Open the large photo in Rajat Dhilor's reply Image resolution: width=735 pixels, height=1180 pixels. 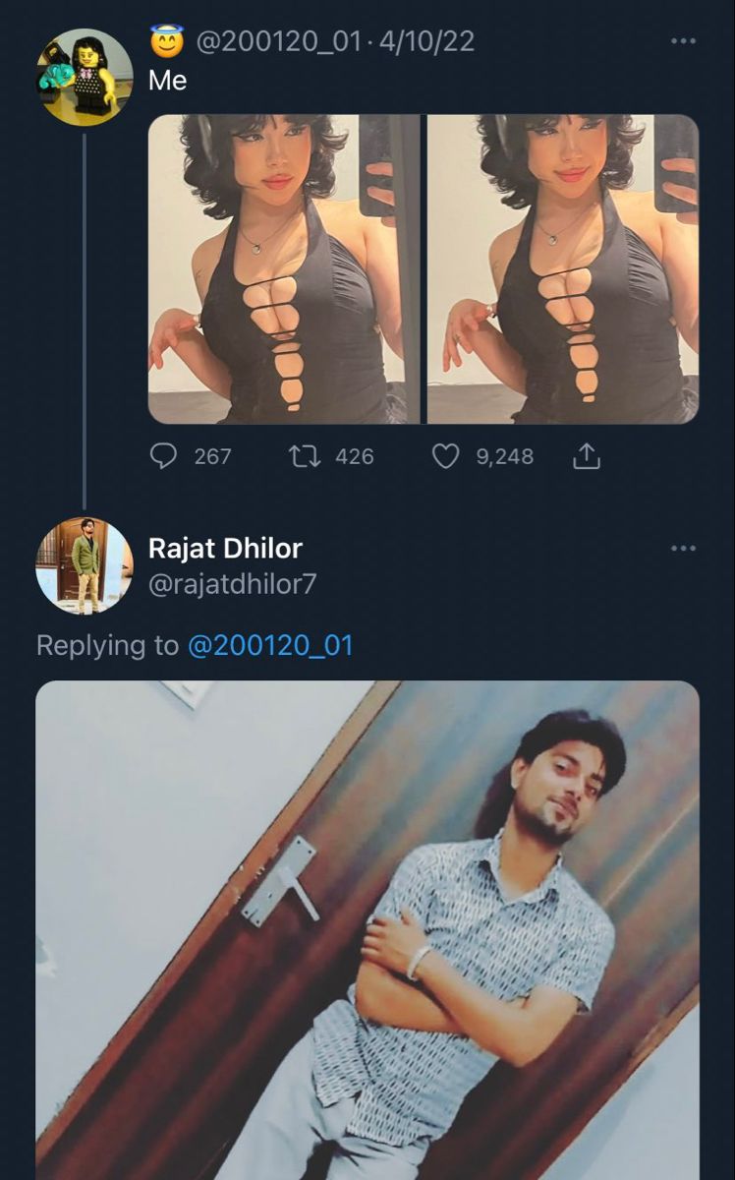tap(367, 929)
